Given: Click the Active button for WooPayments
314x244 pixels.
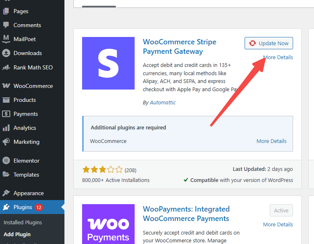Looking at the screenshot, I should [281, 210].
